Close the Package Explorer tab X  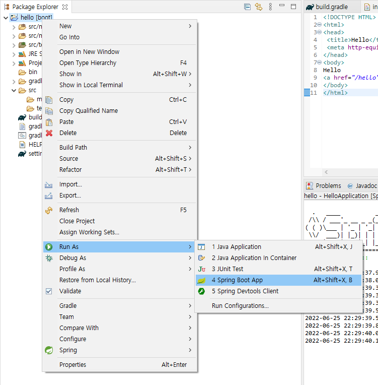coord(65,7)
